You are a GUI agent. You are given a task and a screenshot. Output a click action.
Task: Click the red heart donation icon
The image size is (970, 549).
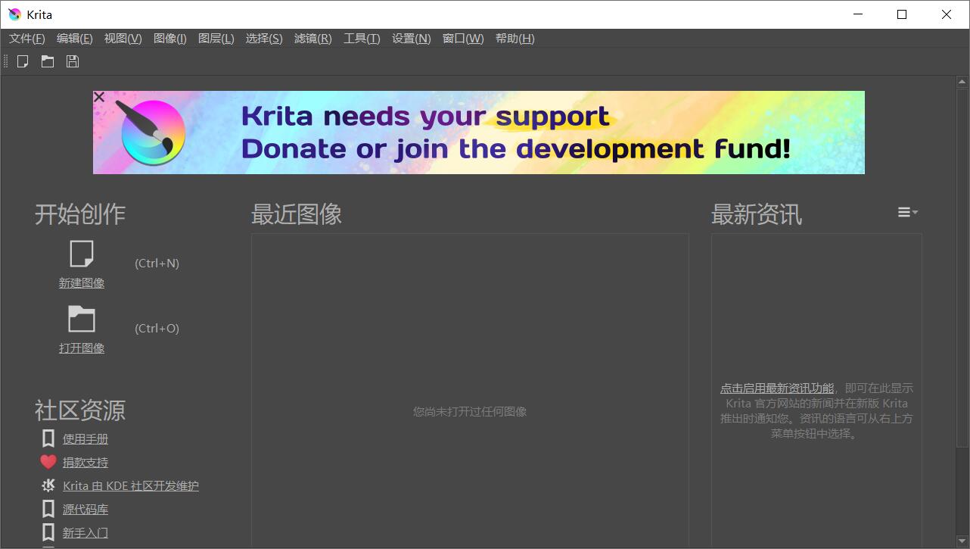coord(48,462)
